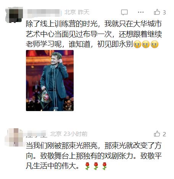Click the "北京 23小时前" location timestamp
The image size is (174, 179).
69,134
